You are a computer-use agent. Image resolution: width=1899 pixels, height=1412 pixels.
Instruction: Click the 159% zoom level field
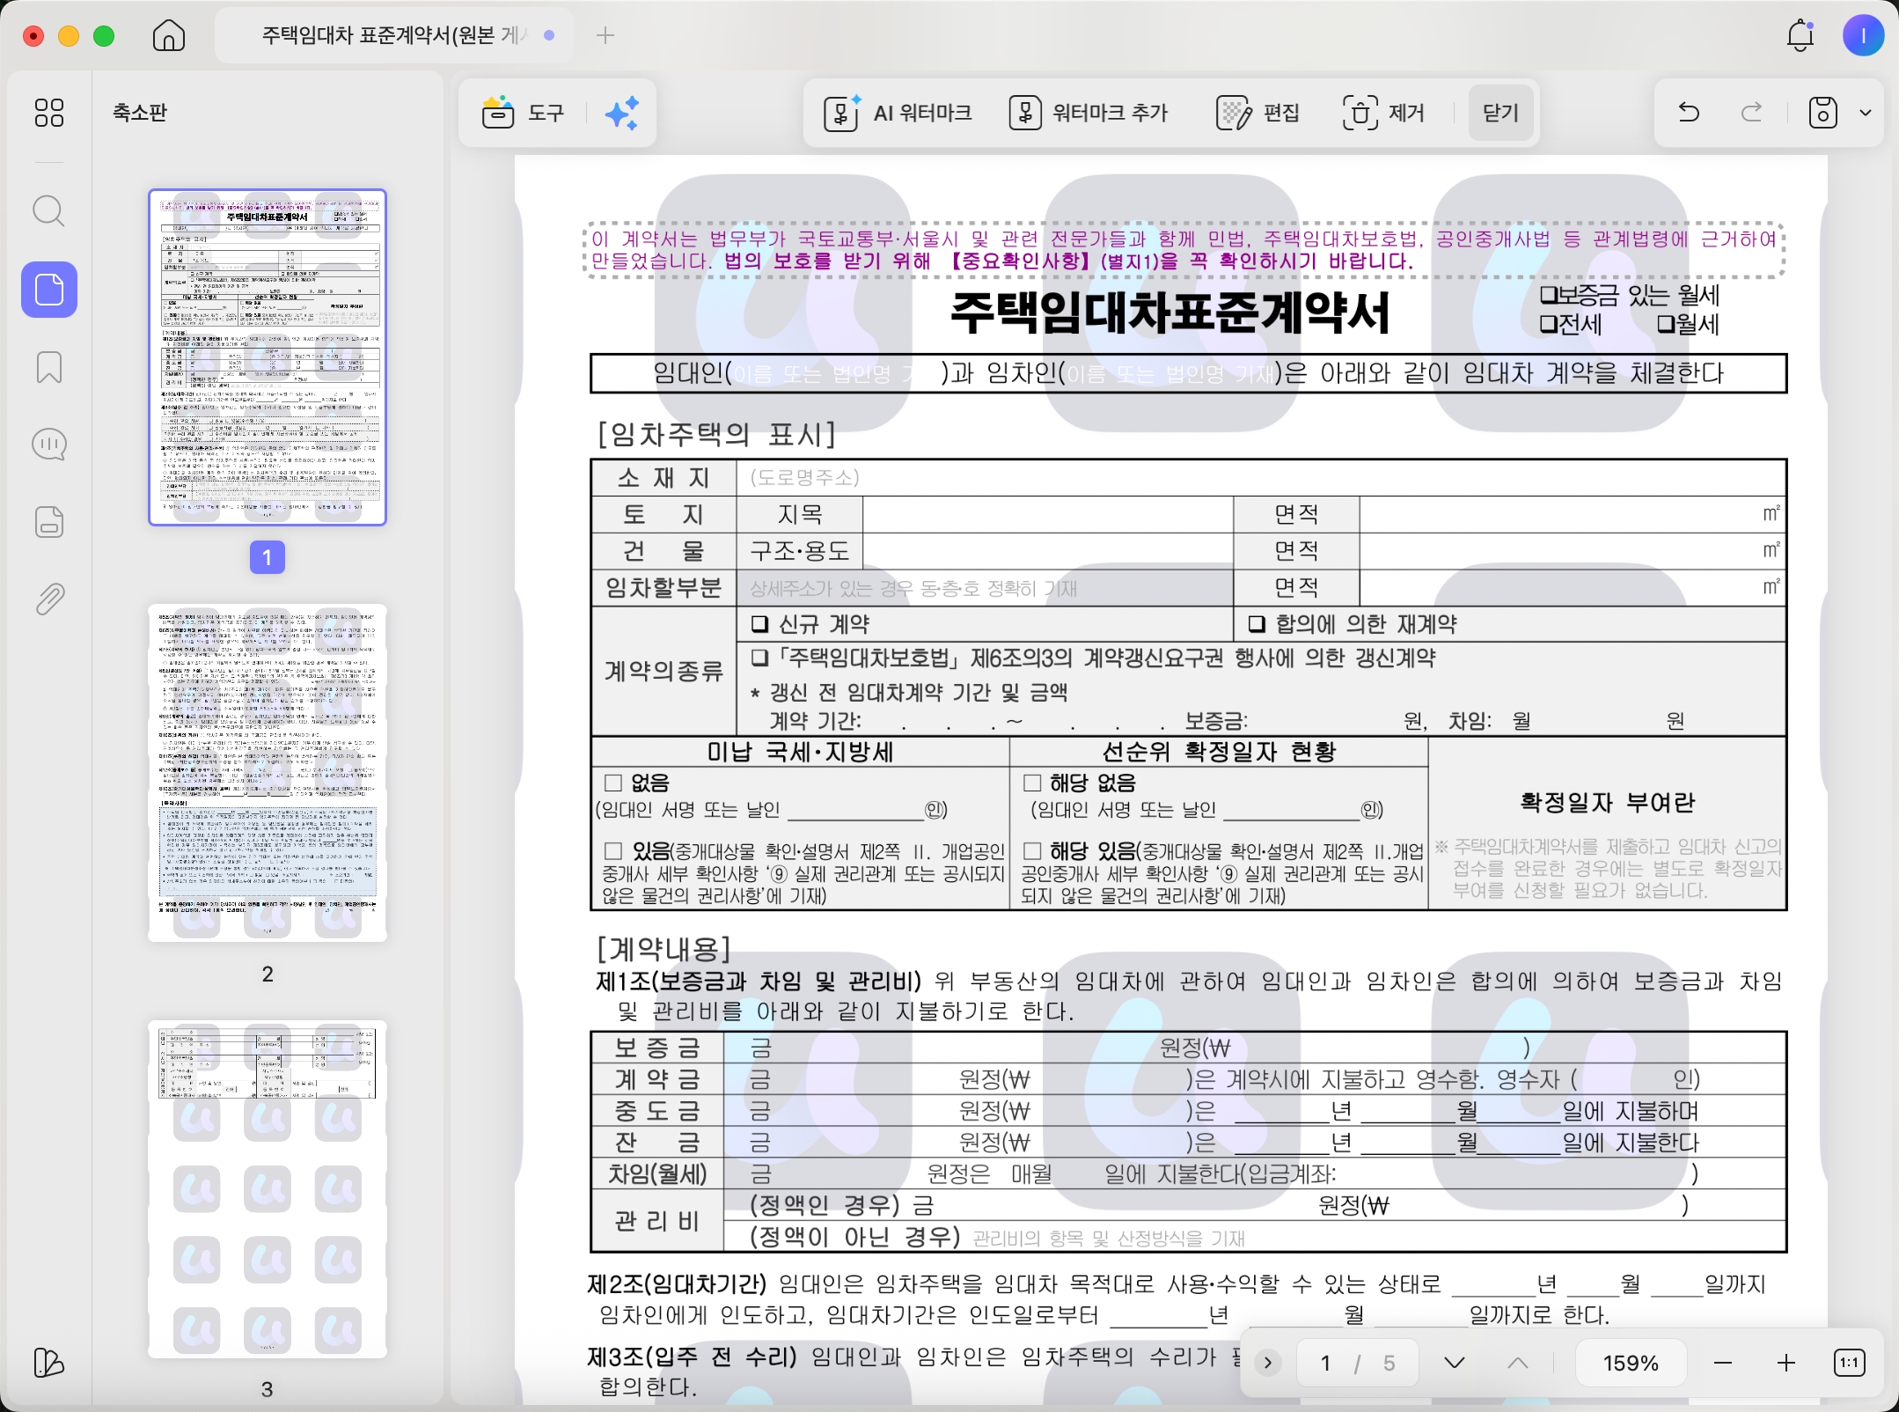tap(1631, 1363)
